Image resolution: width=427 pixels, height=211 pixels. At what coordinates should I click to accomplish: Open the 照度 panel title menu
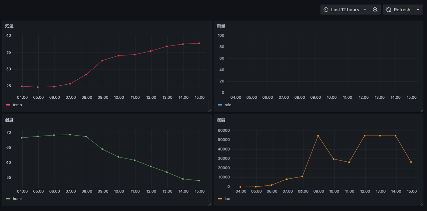pyautogui.click(x=221, y=120)
